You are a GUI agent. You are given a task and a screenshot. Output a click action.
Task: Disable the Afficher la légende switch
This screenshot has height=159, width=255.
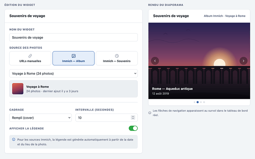tap(133, 128)
